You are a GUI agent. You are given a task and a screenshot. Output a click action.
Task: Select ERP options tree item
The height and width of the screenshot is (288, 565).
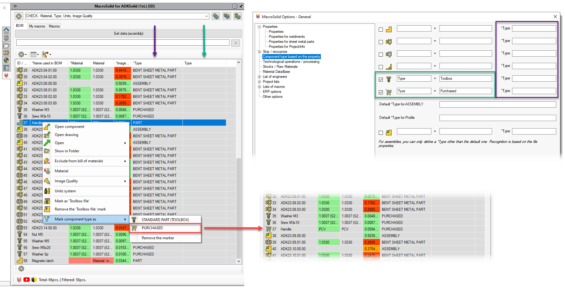[x=272, y=92]
